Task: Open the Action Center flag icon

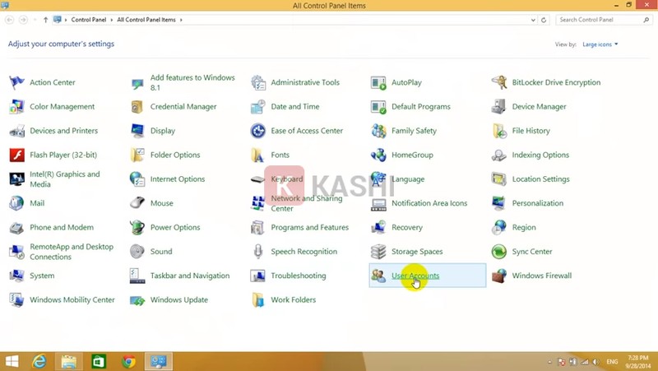Action: (16, 82)
